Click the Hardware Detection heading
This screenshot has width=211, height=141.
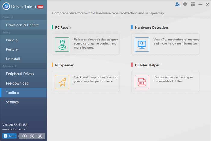(151, 27)
